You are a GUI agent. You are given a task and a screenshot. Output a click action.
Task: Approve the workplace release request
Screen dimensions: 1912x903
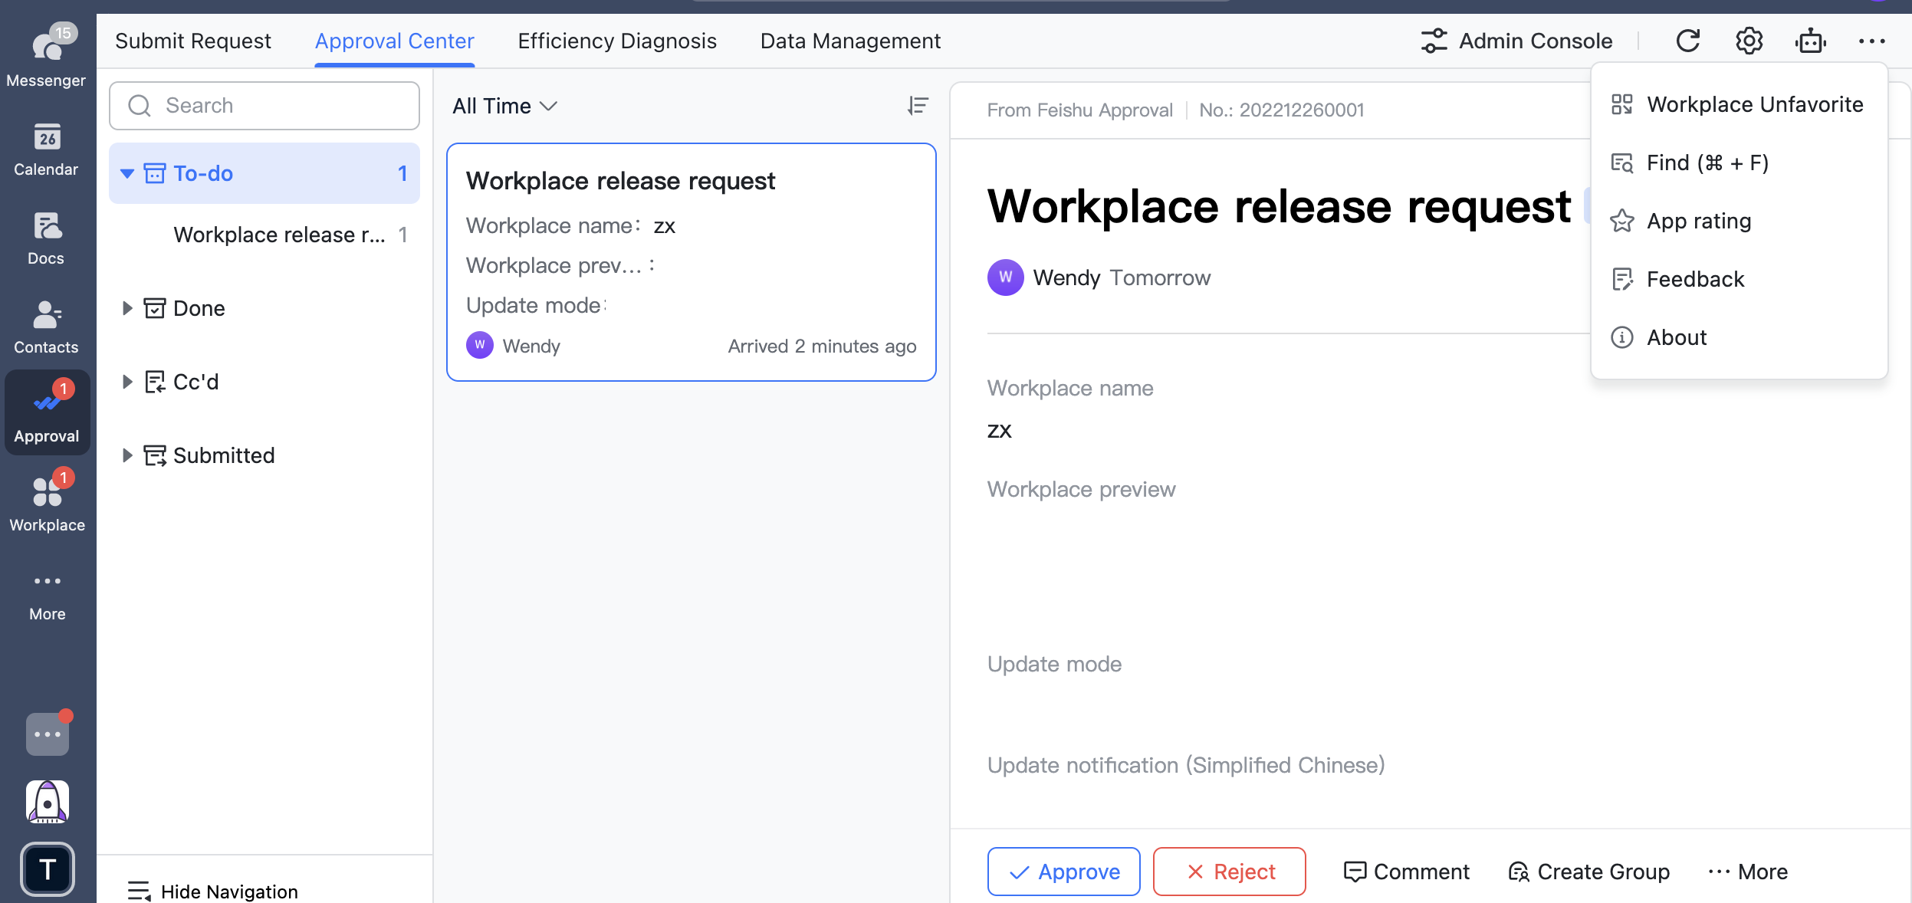[1063, 872]
